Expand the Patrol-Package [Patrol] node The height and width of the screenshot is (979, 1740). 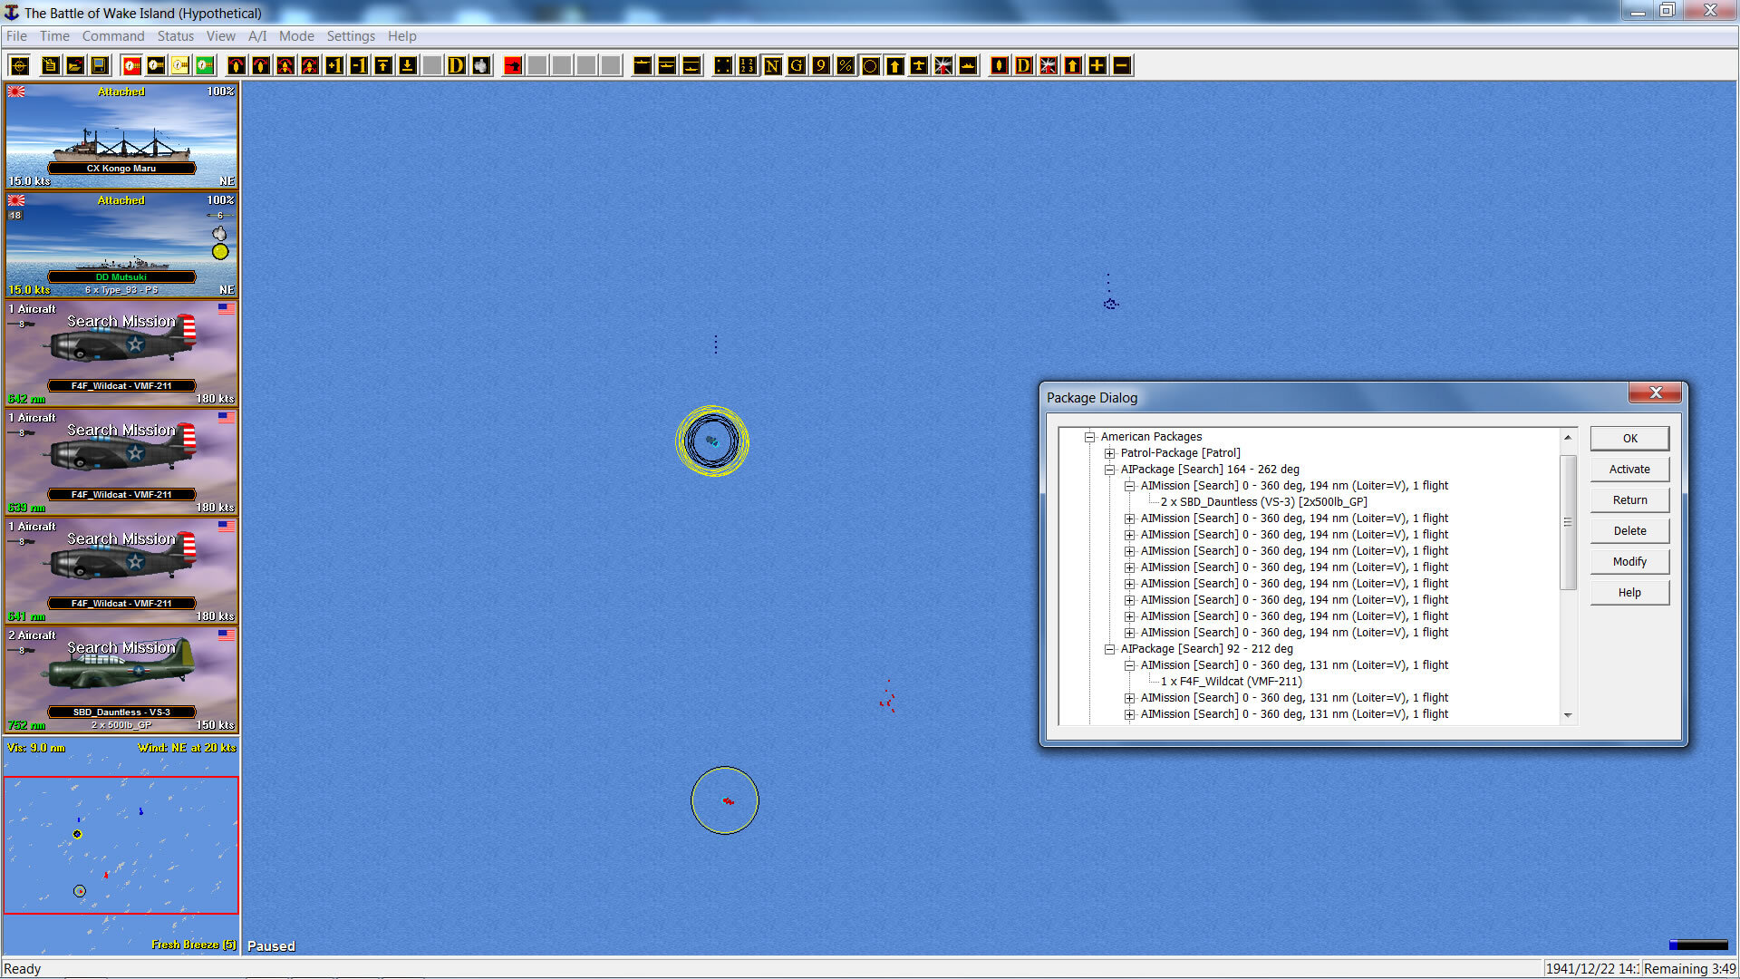1109,453
